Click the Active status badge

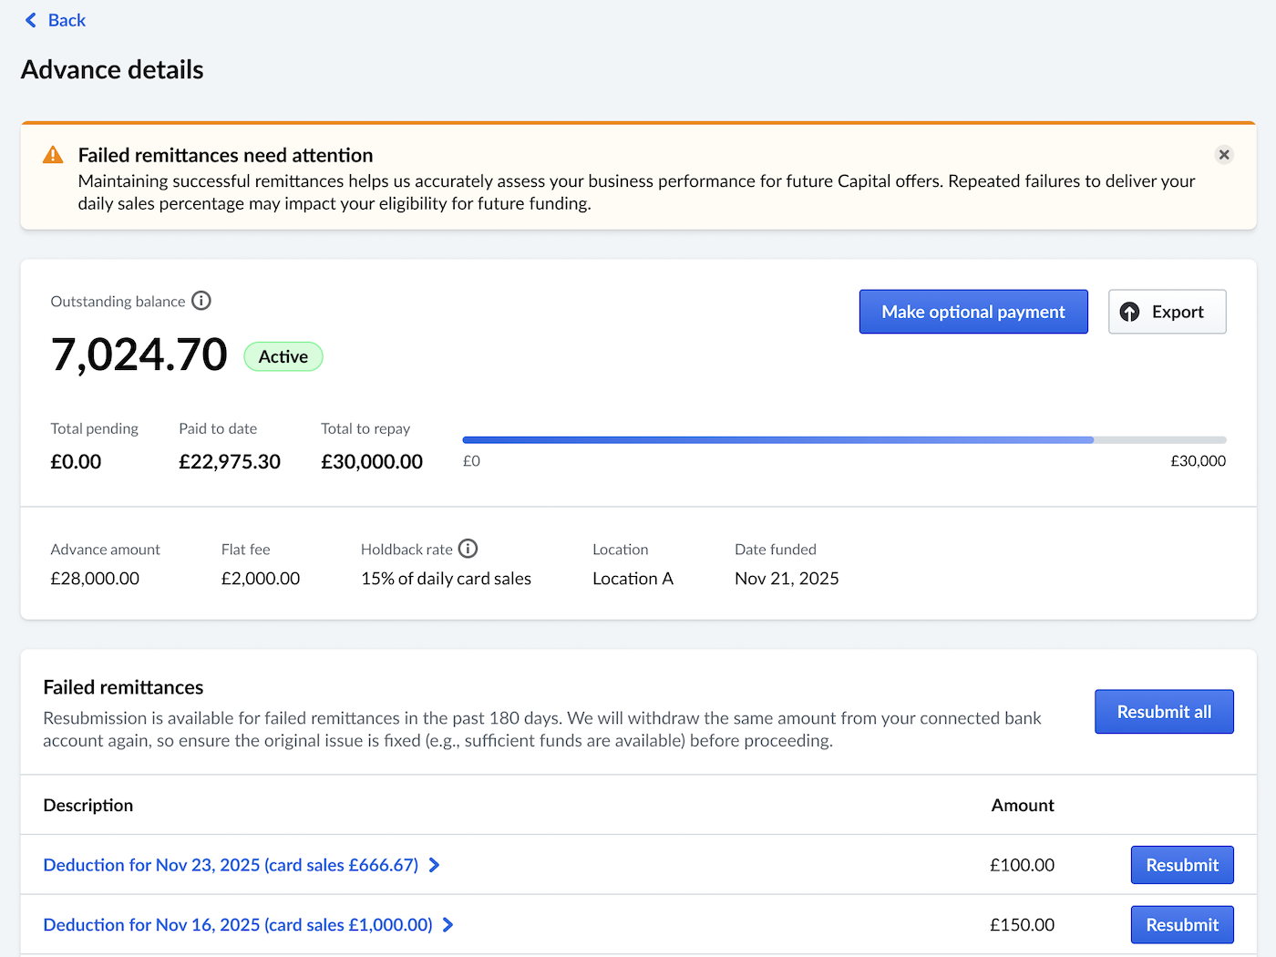[283, 356]
